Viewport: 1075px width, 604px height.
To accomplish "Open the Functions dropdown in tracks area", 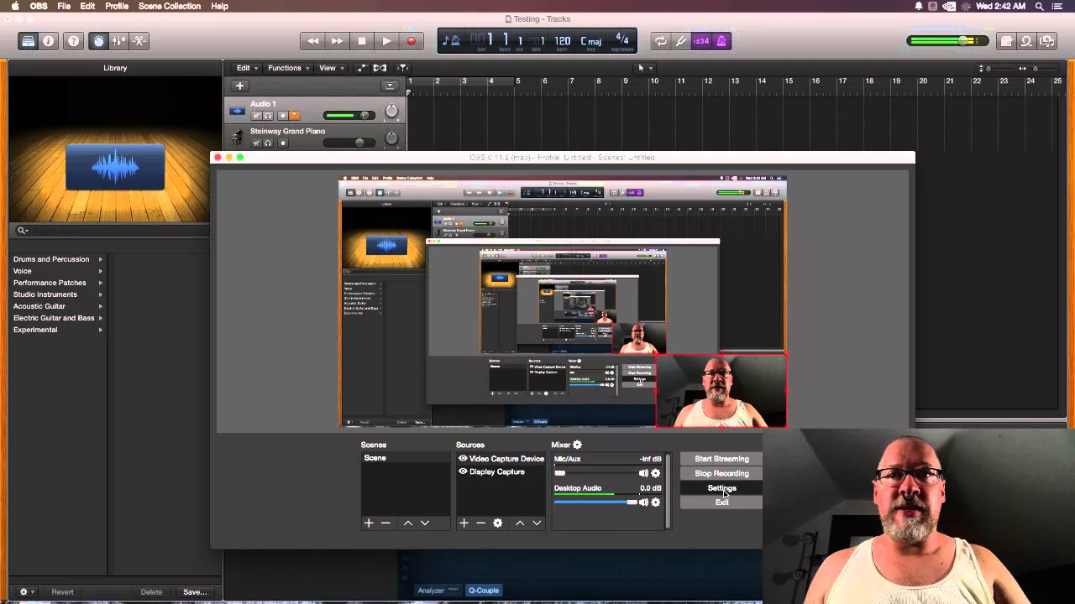I will click(288, 68).
